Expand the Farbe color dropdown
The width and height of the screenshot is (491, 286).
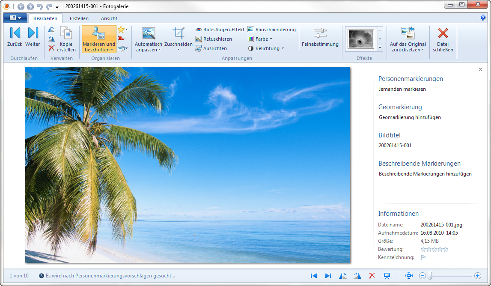(x=260, y=39)
